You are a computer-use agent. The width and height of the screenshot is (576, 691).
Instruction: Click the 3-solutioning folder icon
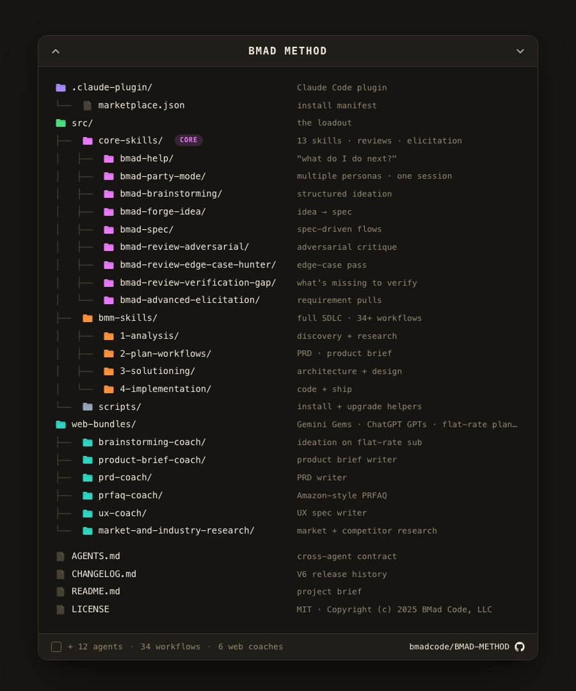(109, 371)
